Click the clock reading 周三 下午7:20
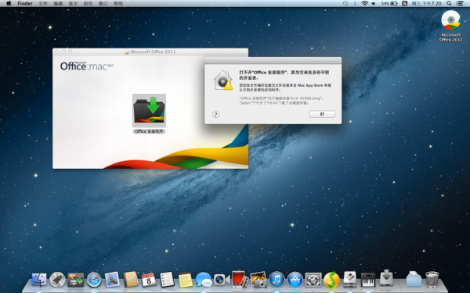 point(426,3)
